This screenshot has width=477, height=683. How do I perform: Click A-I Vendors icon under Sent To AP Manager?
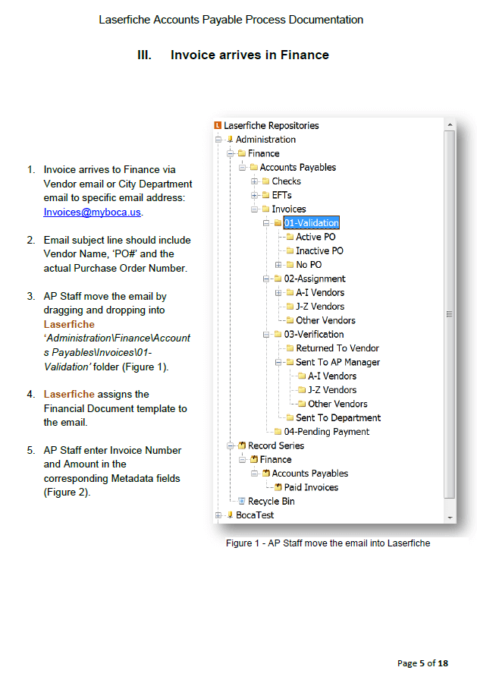coord(302,376)
